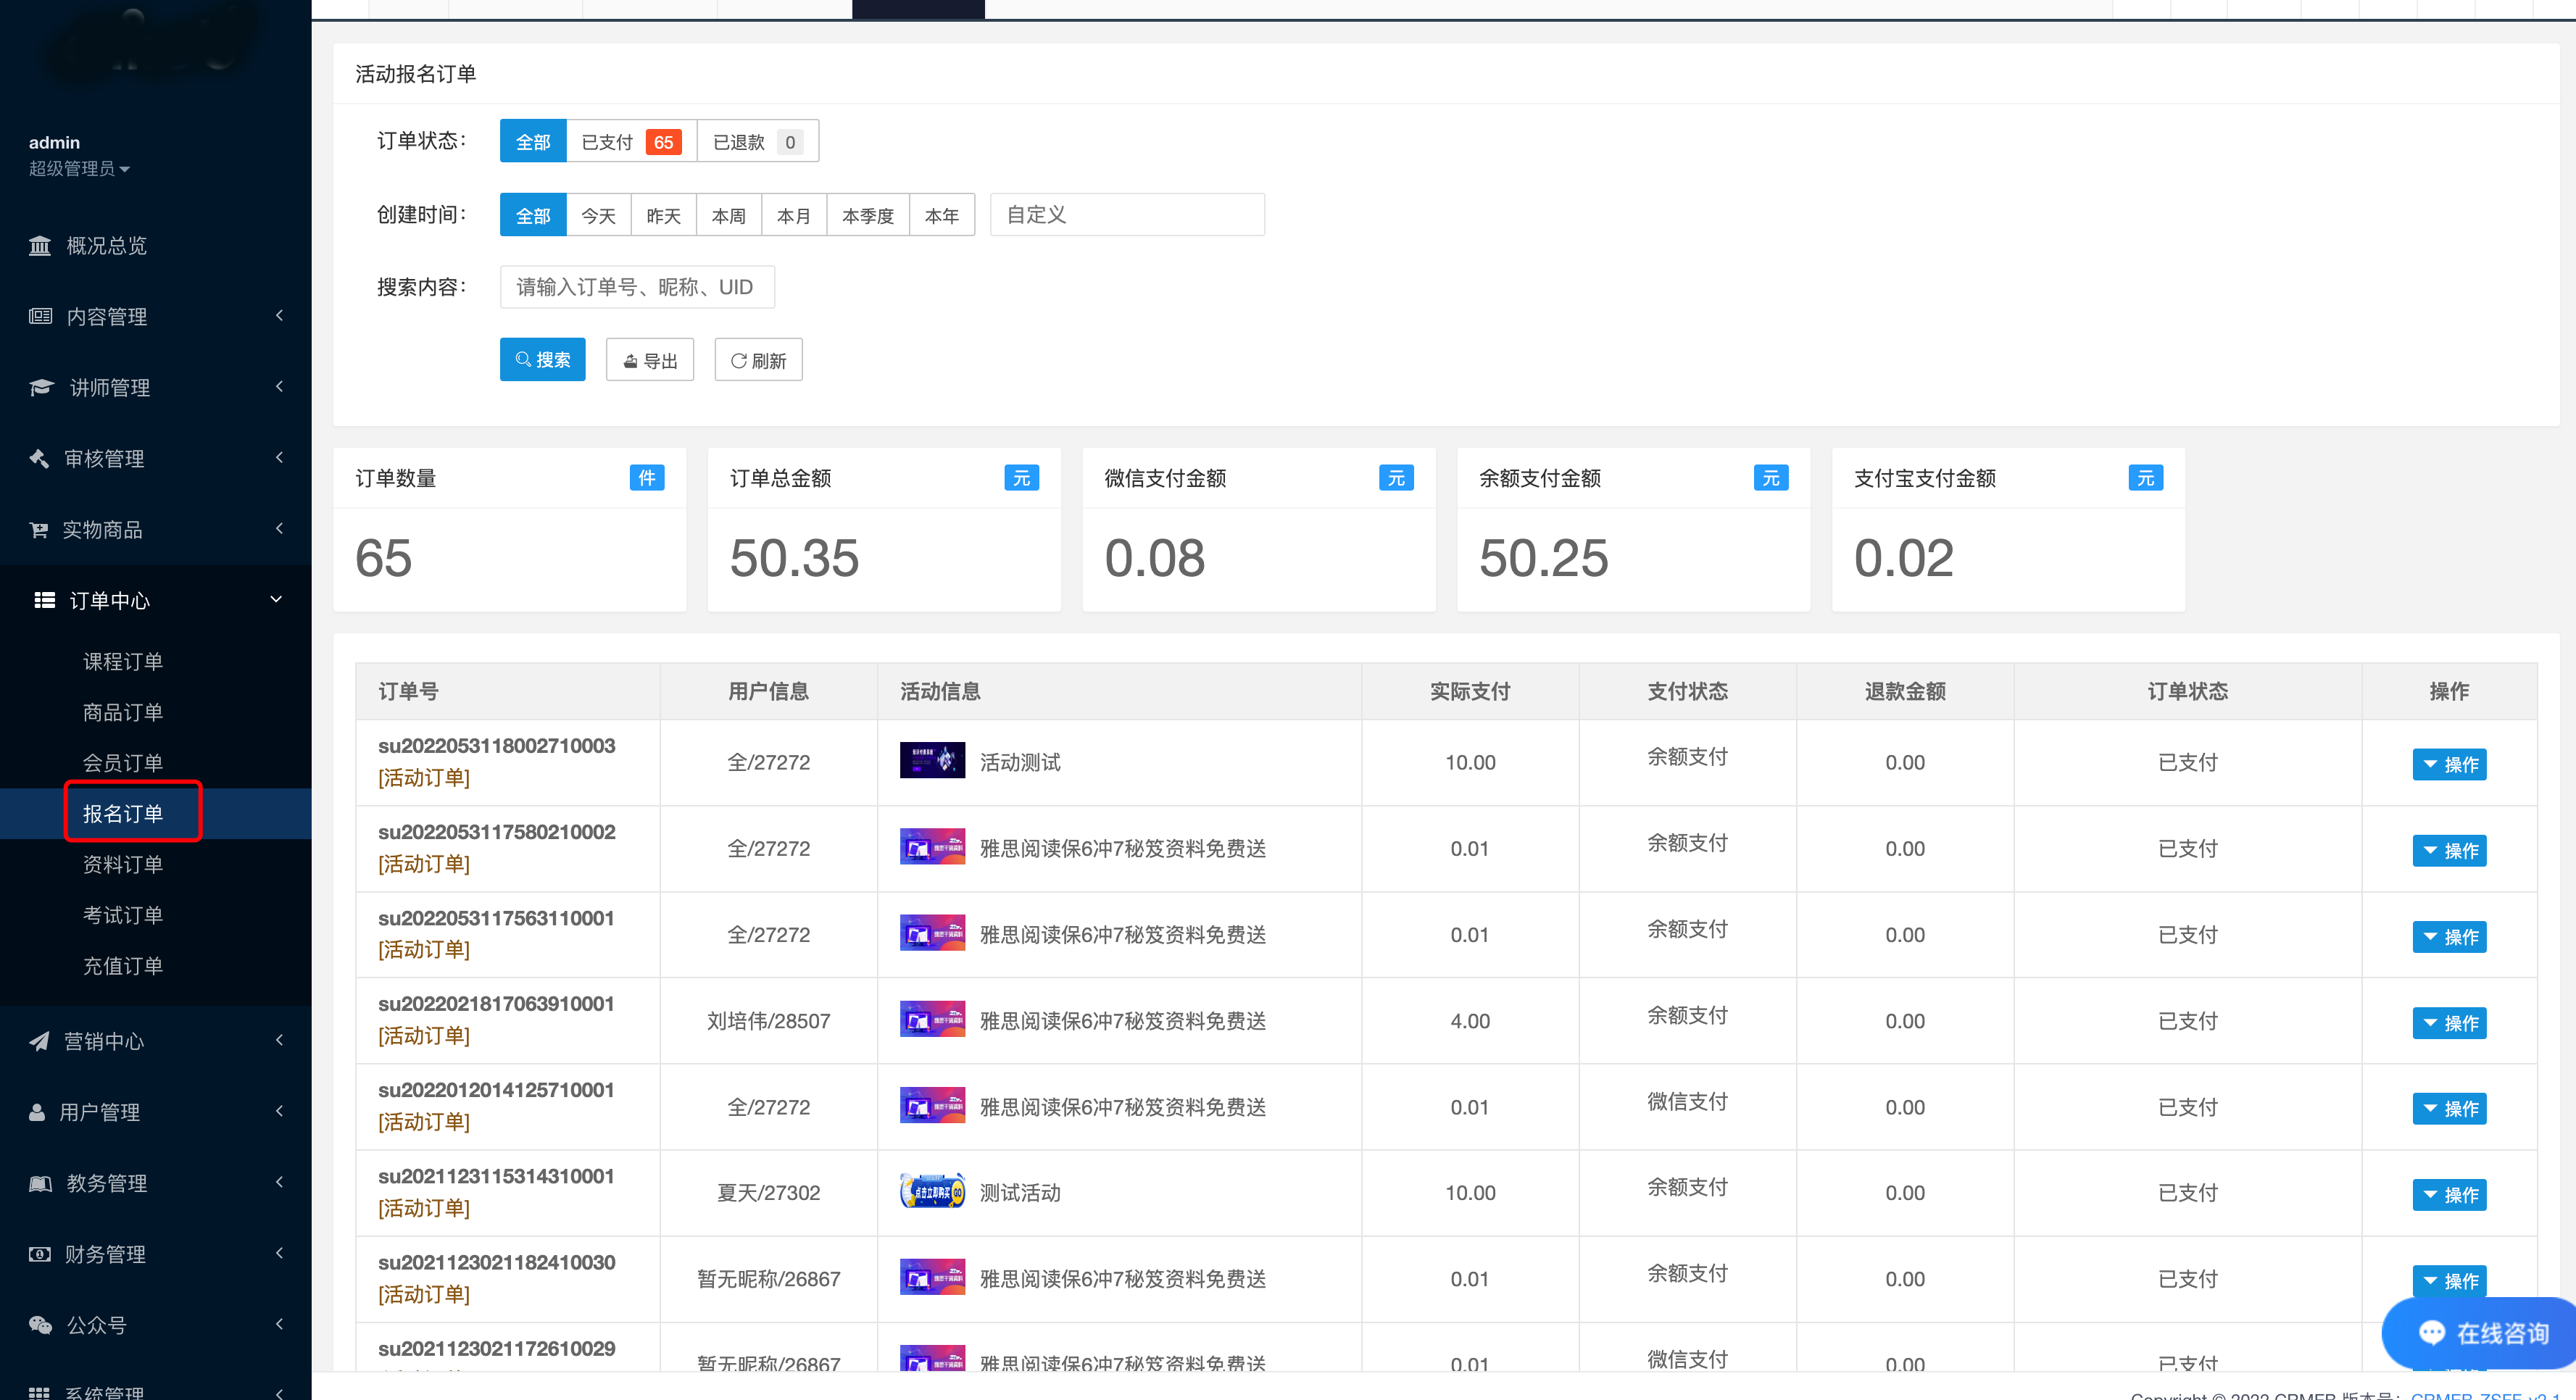This screenshot has width=2576, height=1400.
Task: Focus the 自定义 date range field
Action: 1127,215
